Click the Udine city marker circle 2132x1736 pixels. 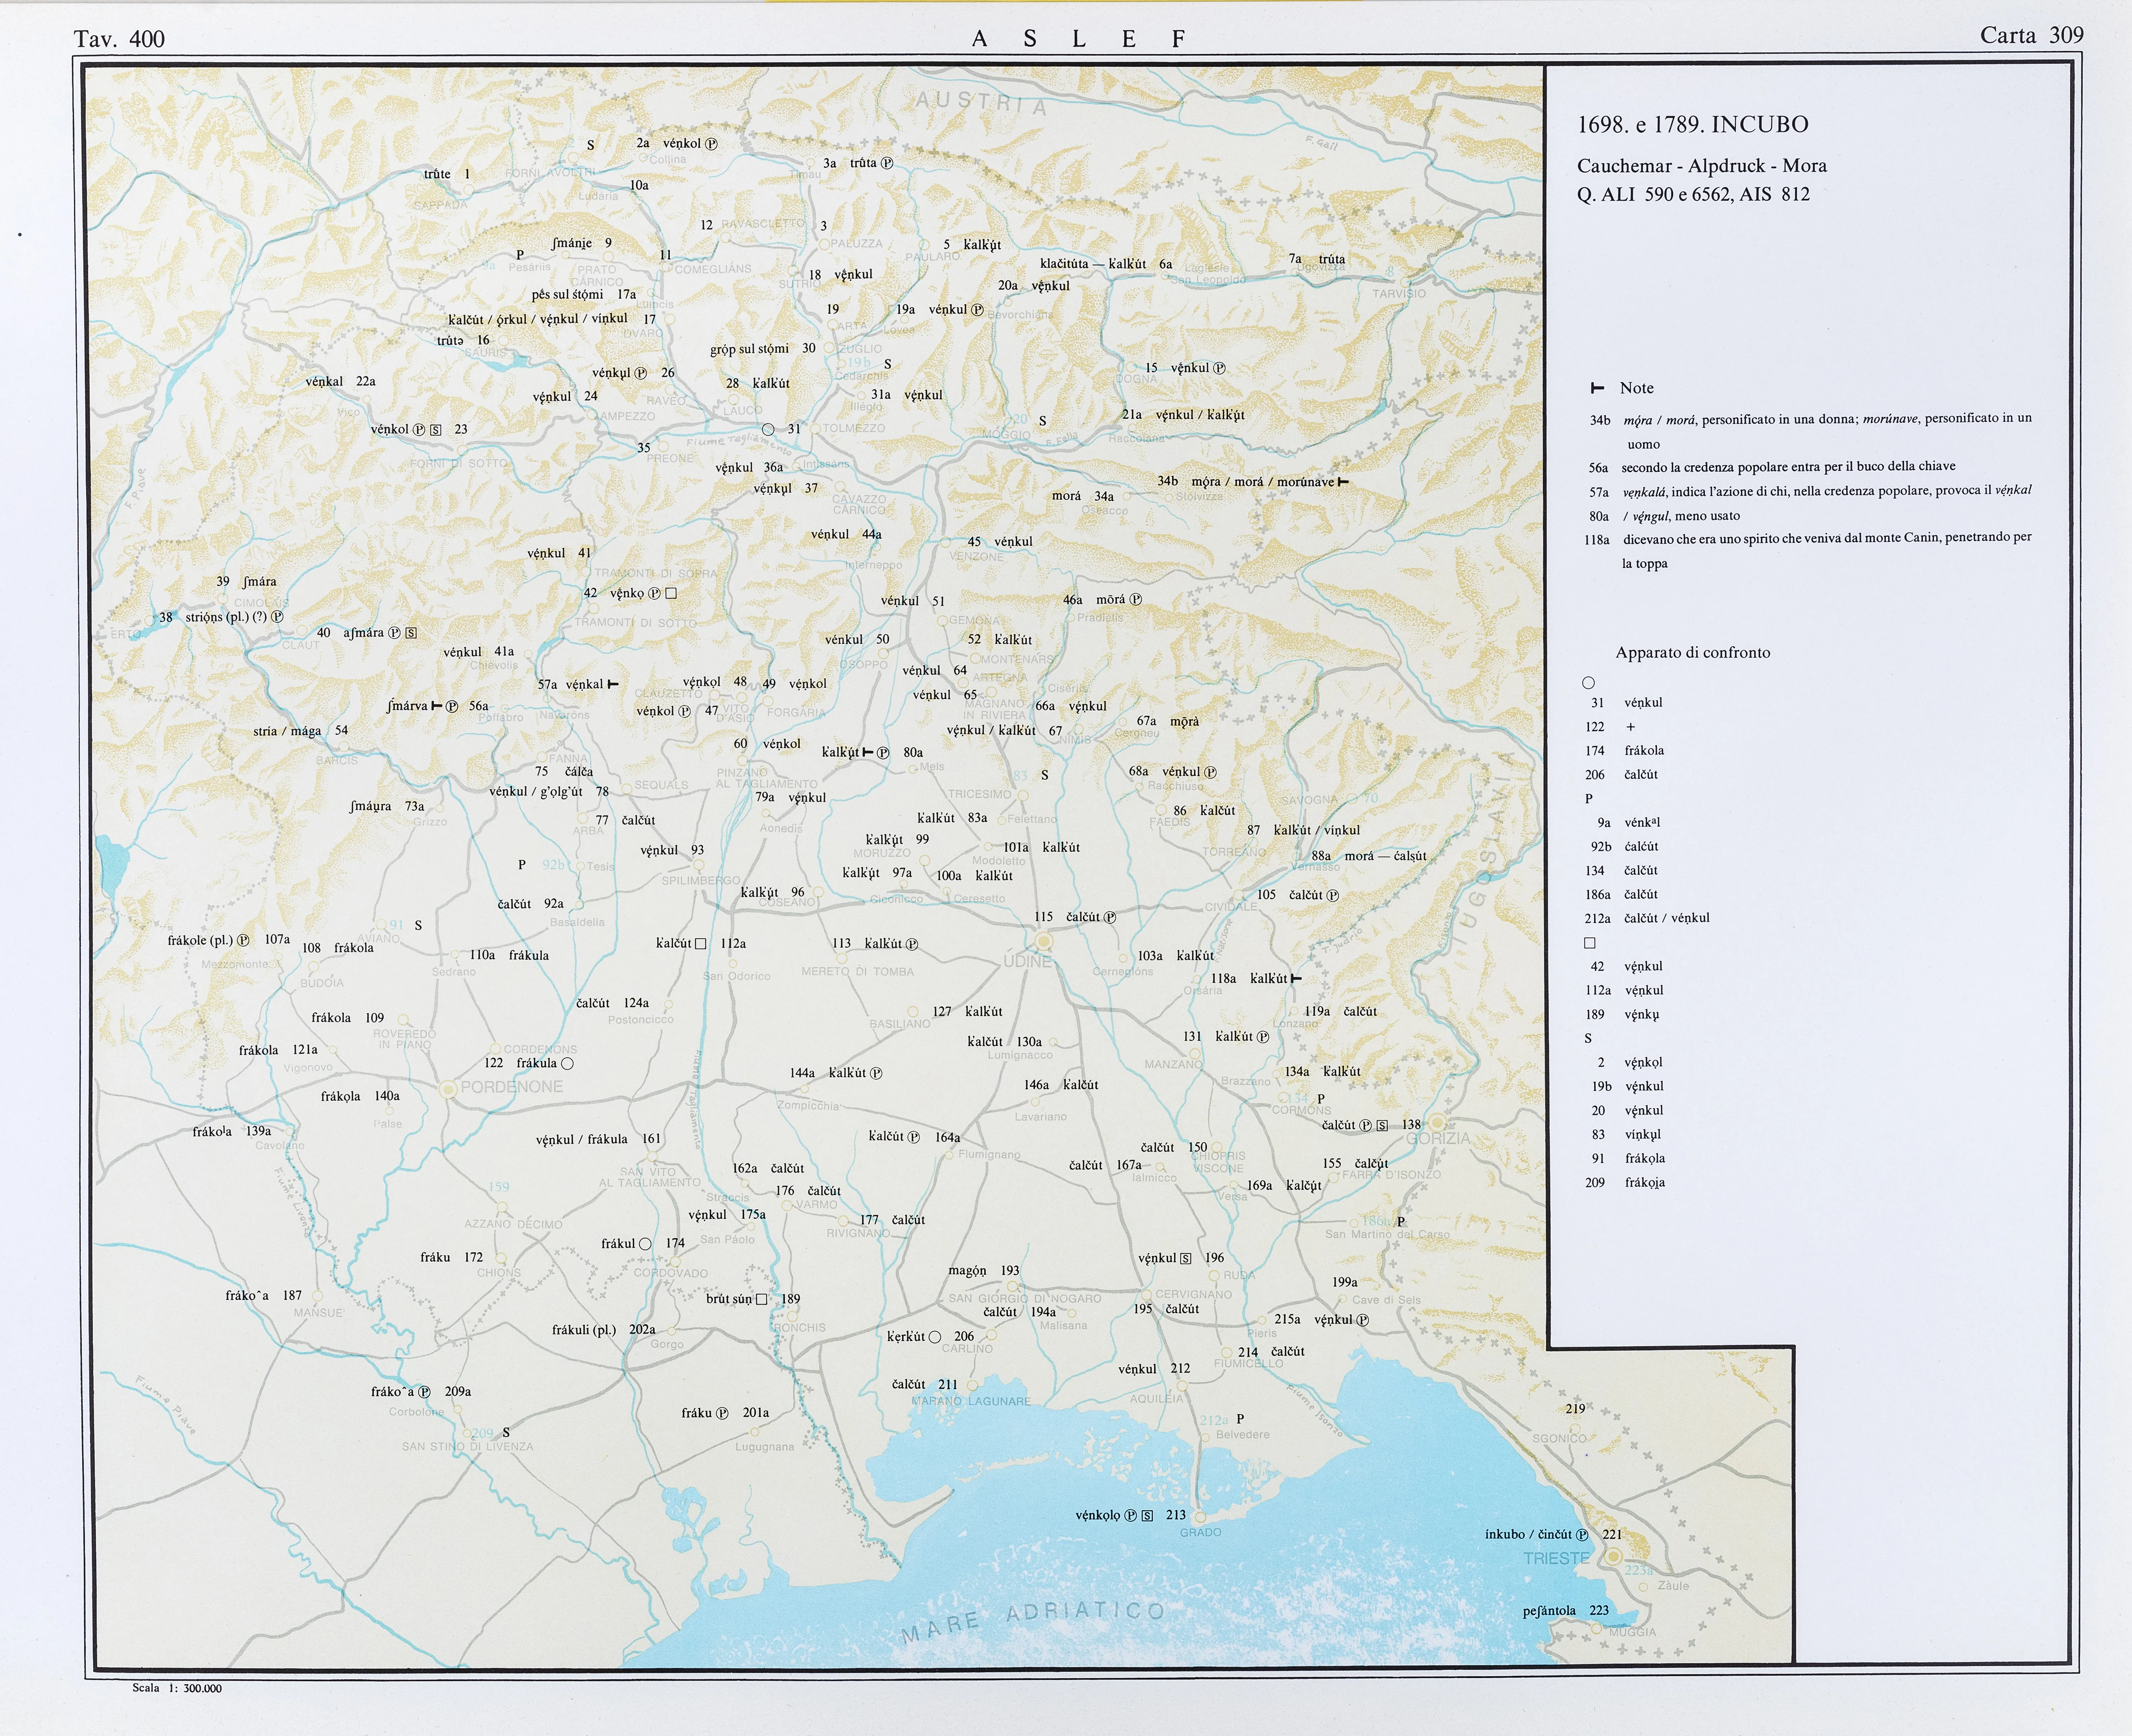[1044, 941]
